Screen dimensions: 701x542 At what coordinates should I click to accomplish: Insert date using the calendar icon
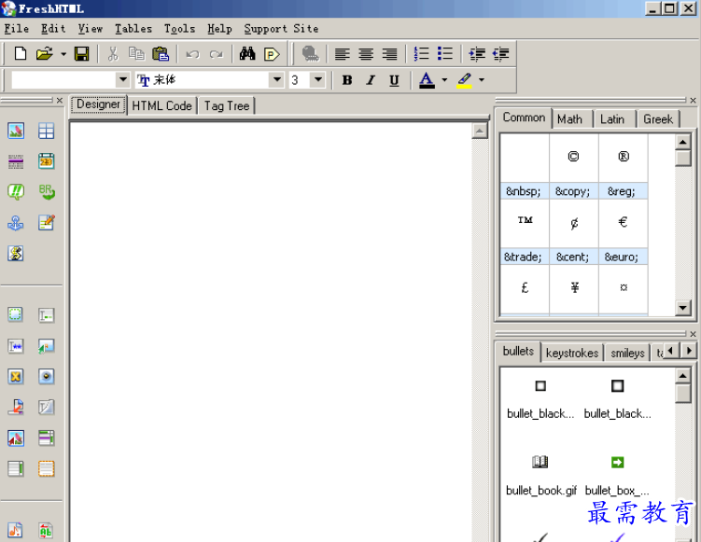coord(46,161)
